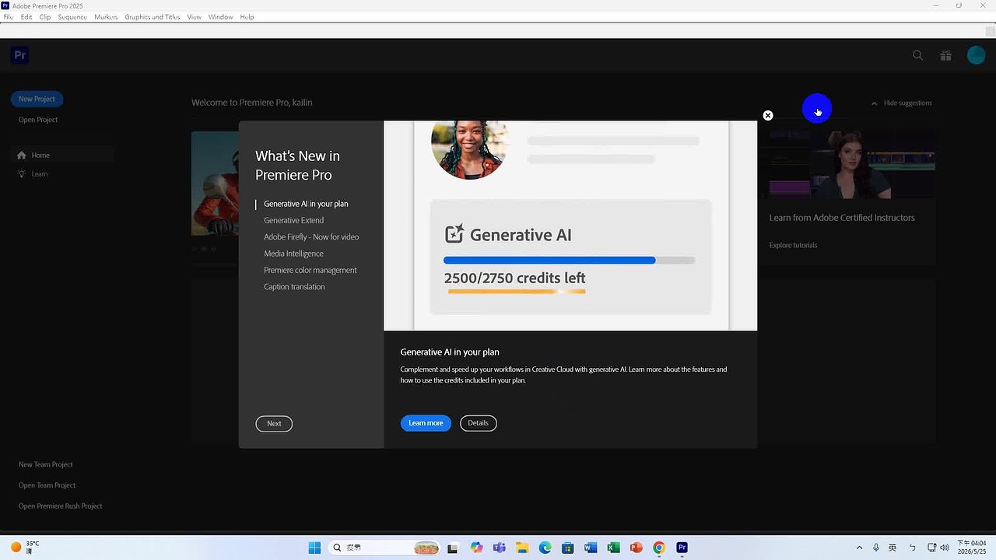
Task: Create a project with New Project button
Action: [x=37, y=99]
